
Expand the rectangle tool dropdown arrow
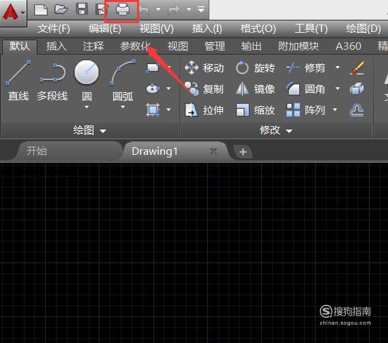click(x=169, y=68)
